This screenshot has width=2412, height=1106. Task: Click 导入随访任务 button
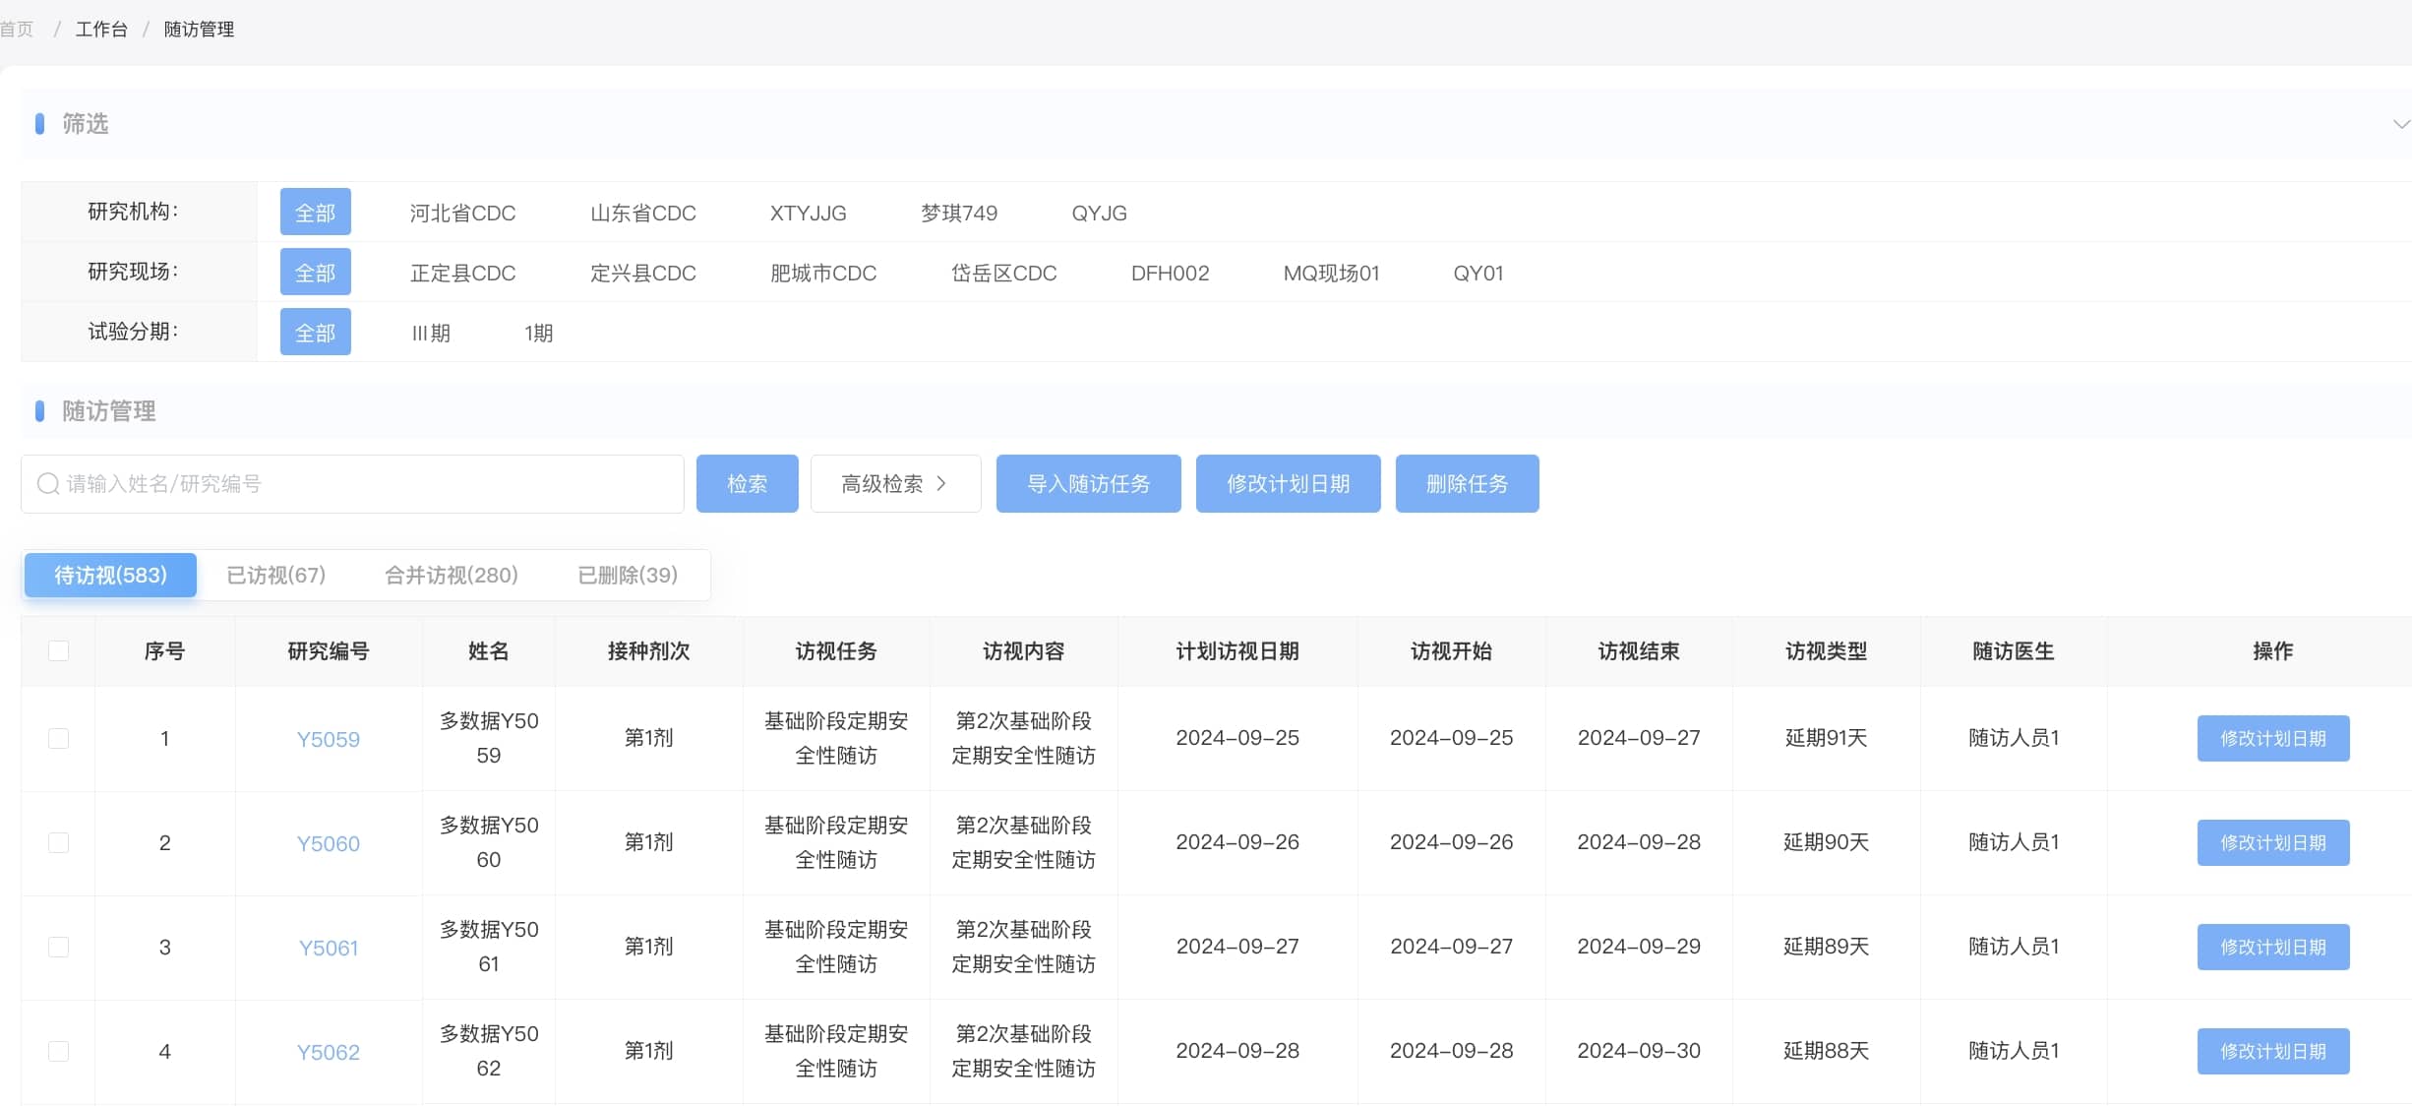click(x=1089, y=484)
